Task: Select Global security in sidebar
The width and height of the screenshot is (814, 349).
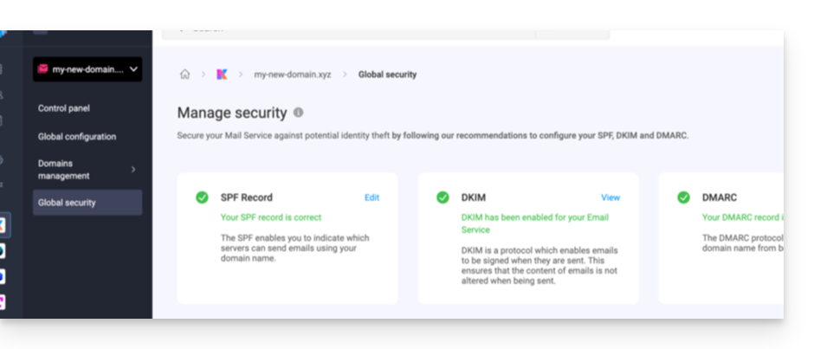Action: point(87,203)
